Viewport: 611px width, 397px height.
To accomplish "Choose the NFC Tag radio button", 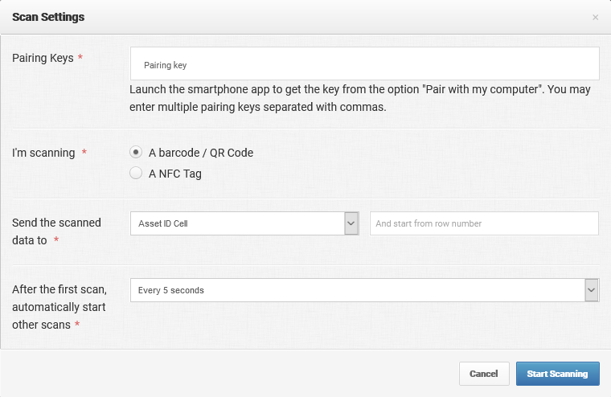I will pyautogui.click(x=136, y=173).
